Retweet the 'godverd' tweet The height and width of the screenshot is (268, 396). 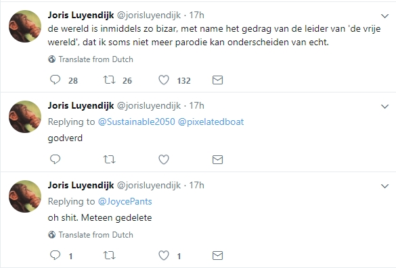[110, 159]
